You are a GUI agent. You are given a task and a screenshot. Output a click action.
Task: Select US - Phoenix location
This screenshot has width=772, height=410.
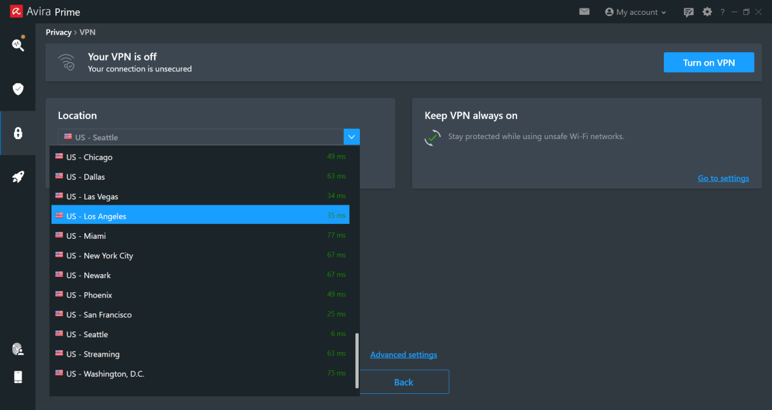click(200, 294)
